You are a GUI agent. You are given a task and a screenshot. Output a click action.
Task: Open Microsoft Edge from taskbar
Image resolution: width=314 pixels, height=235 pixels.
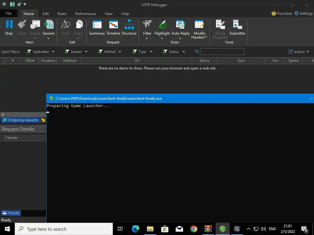click(135, 229)
